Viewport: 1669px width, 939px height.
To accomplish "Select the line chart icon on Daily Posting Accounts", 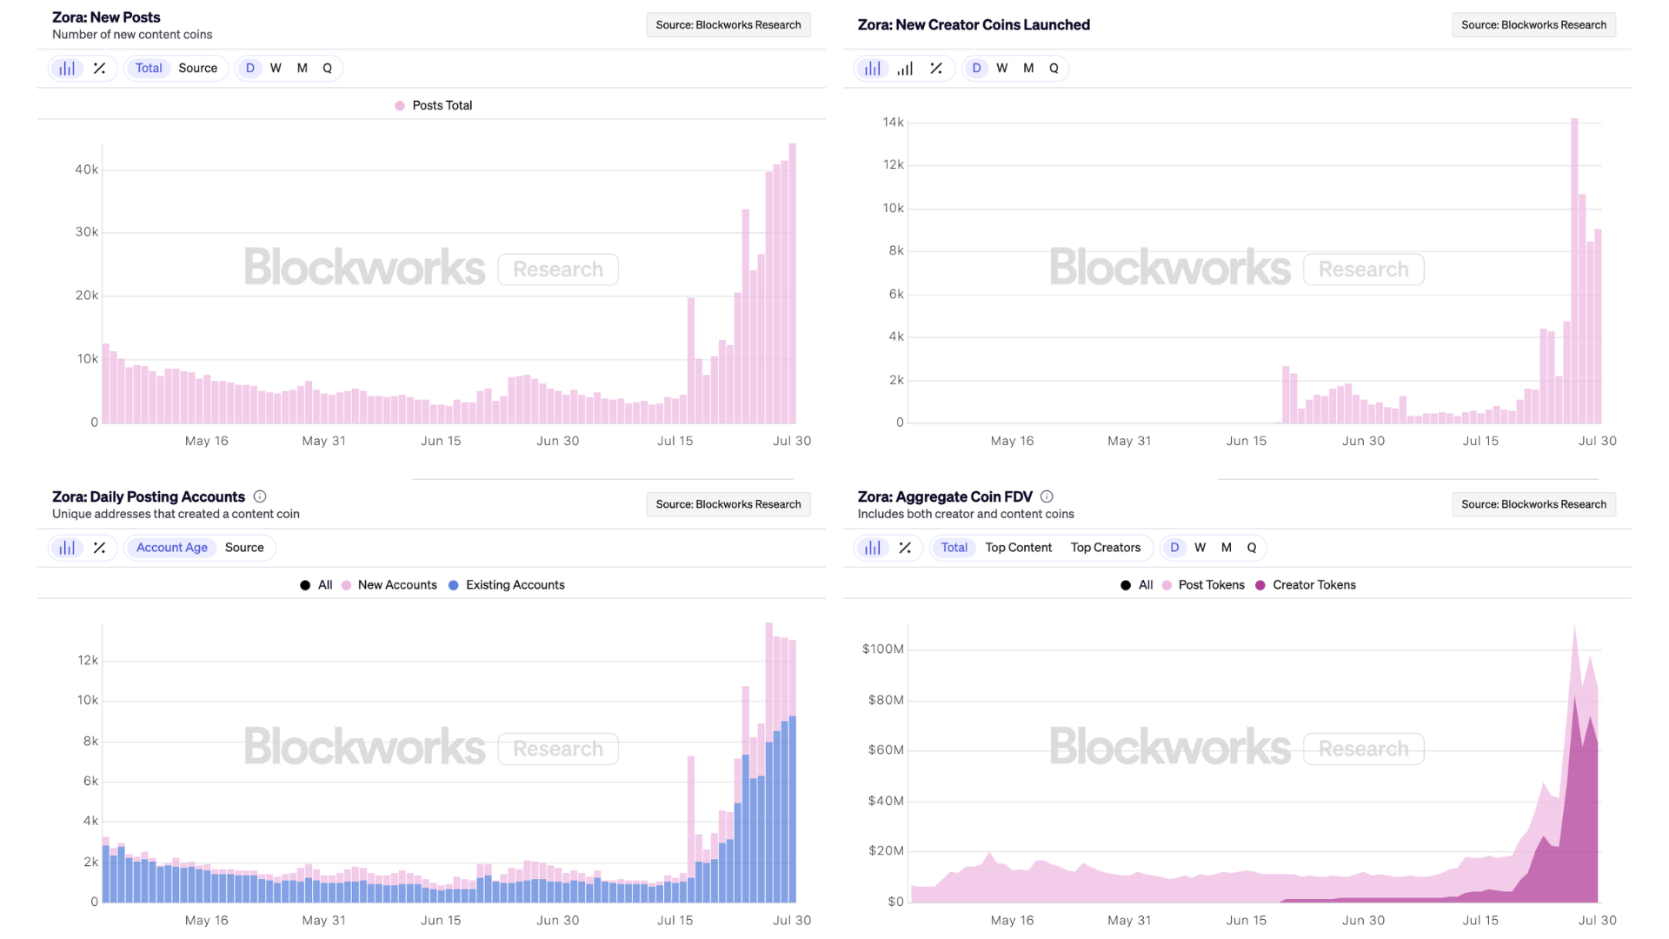I will tap(99, 547).
